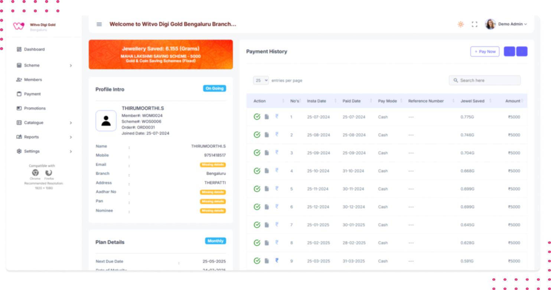Sort by the No's column header

tap(295, 101)
